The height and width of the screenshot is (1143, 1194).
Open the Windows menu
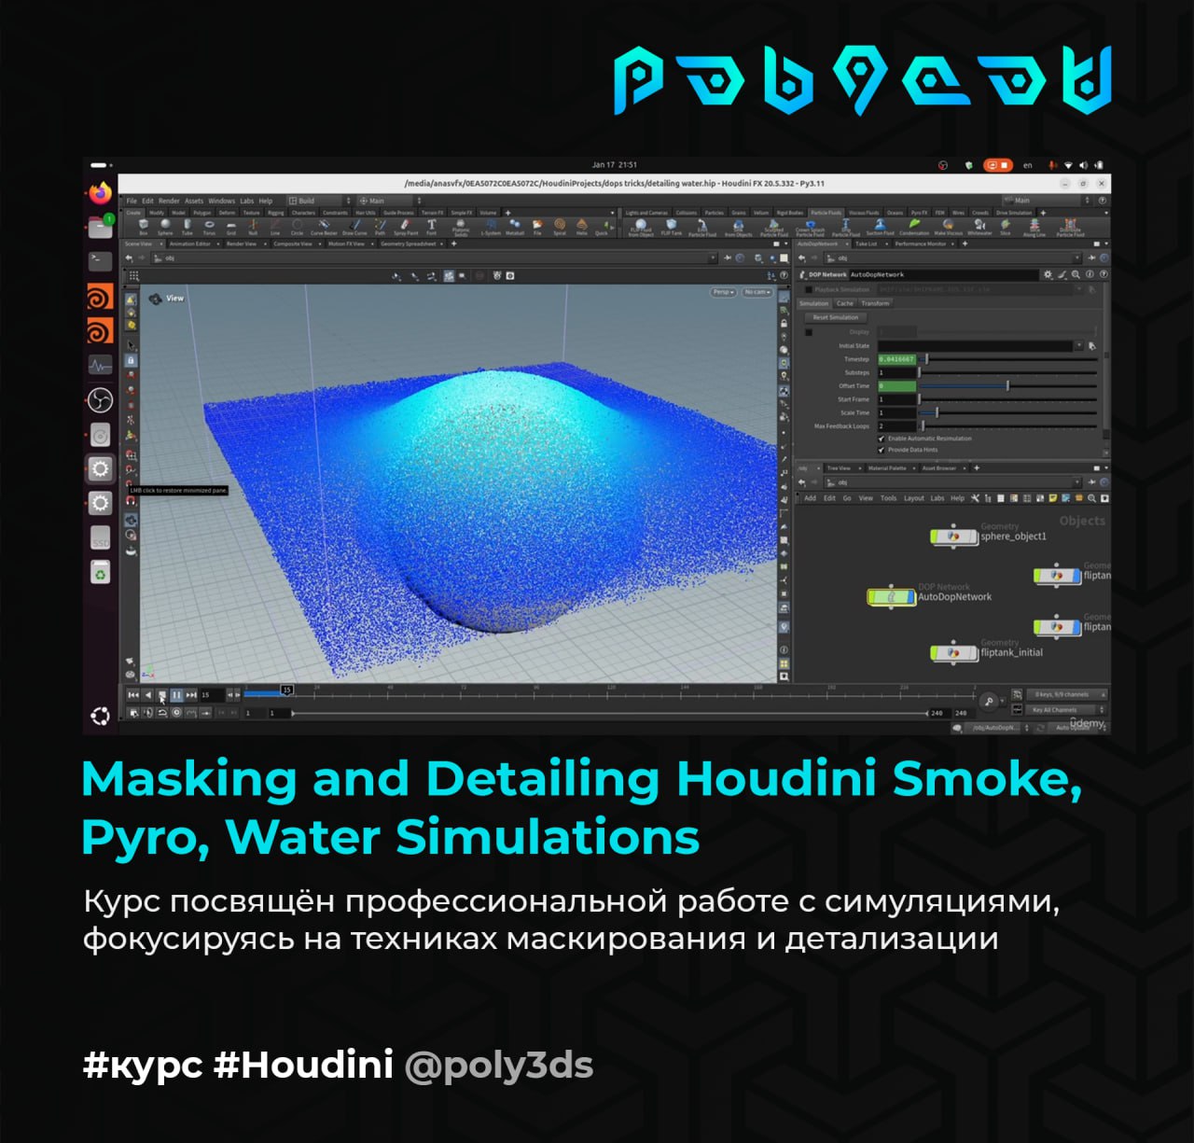coord(221,201)
